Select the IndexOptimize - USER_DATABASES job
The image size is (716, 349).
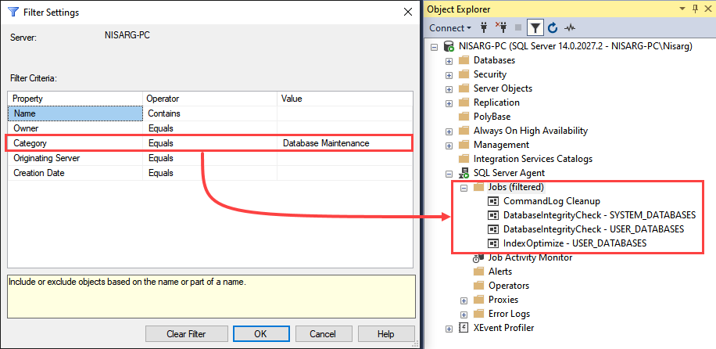coord(575,243)
